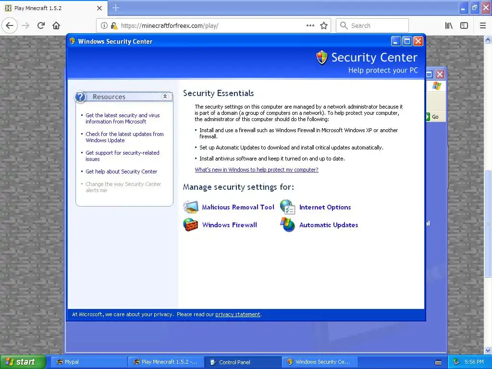Select the Play Minecraft 1.5.2 browser tab
The height and width of the screenshot is (369, 492).
pos(53,8)
